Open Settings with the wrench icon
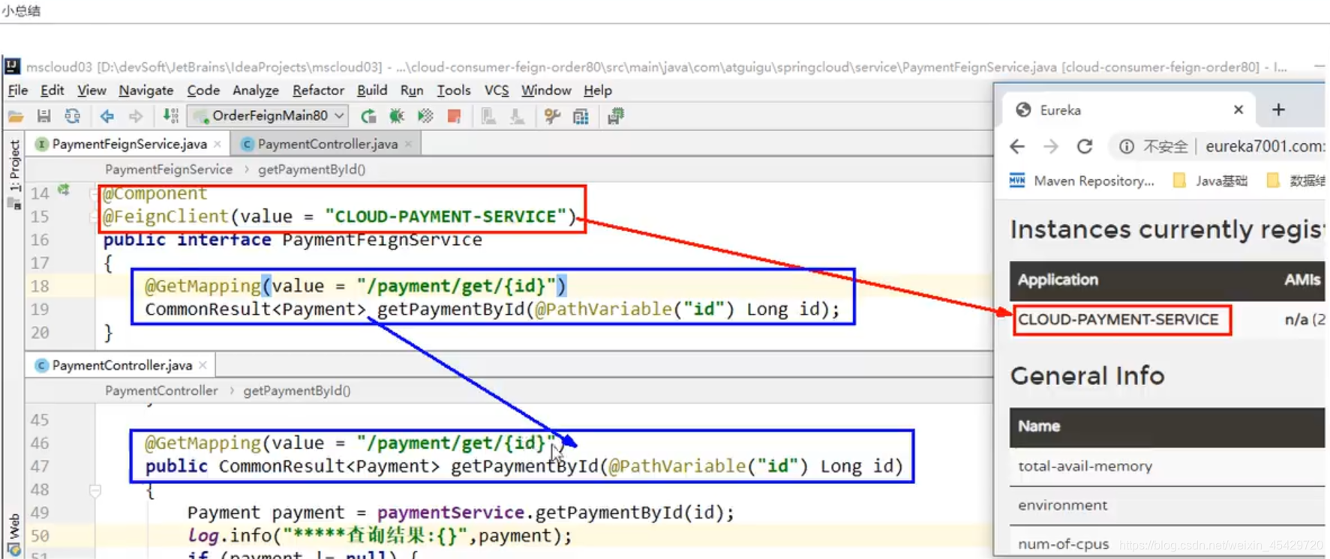Viewport: 1330px width, 559px height. coord(552,116)
